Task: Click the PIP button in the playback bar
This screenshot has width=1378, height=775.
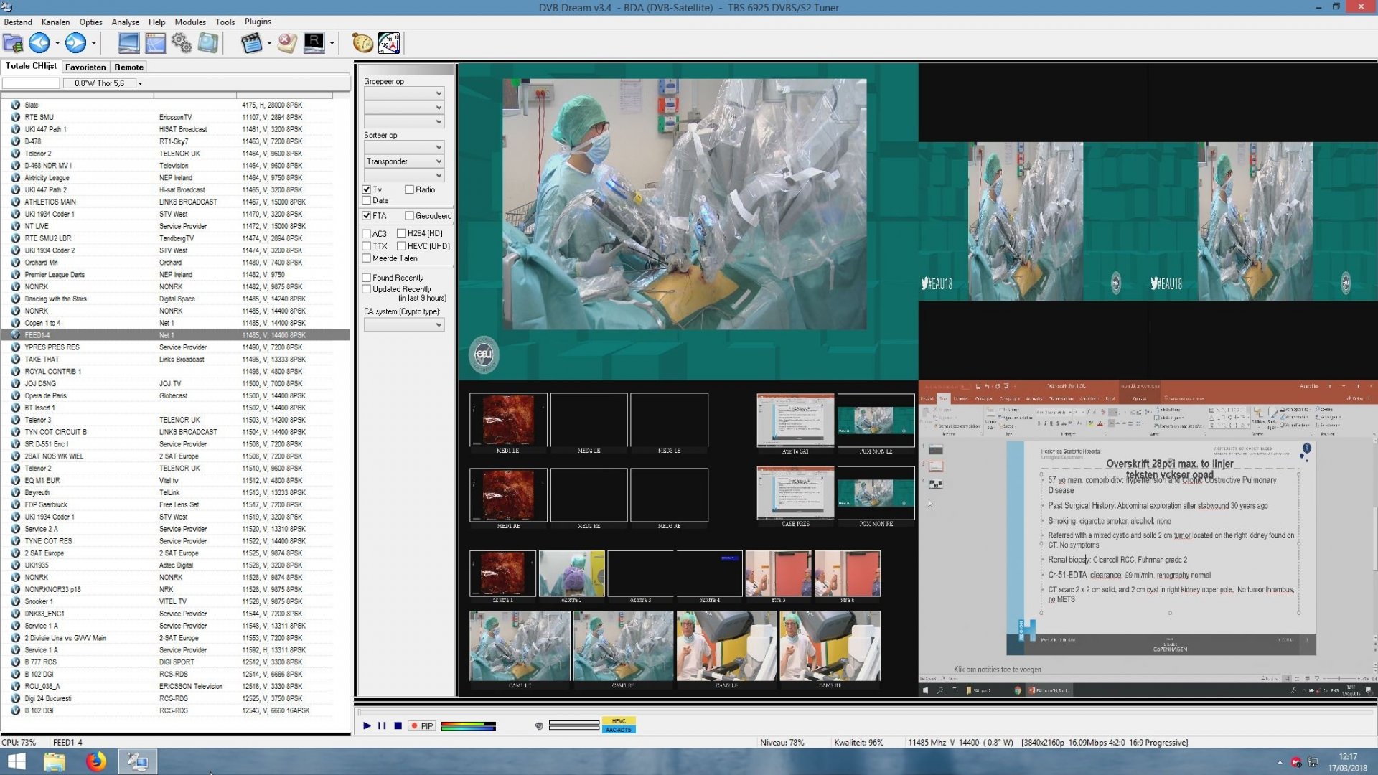Action: tap(422, 725)
